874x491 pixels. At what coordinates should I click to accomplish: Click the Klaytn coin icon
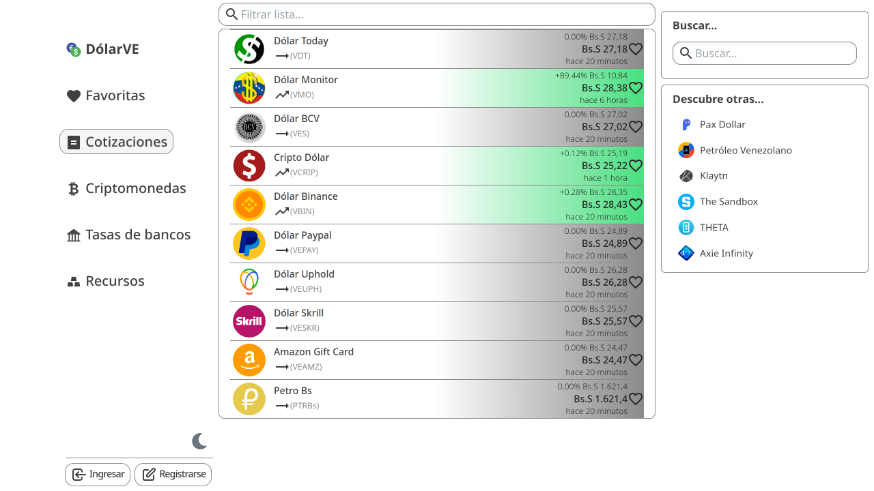pos(686,176)
